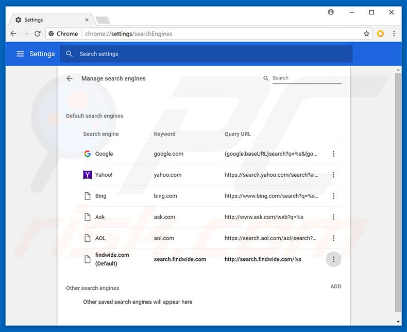
Task: Close the Settings tab
Action: 87,20
